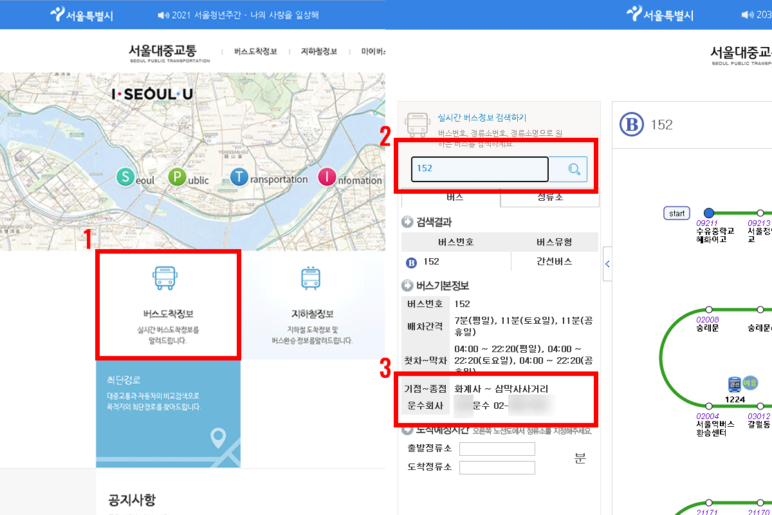Screen dimensions: 772x515
Task: Click the green S Seoul circle
Action: point(125,178)
